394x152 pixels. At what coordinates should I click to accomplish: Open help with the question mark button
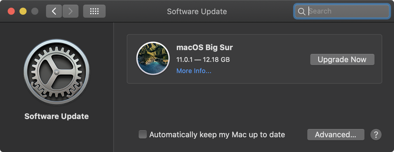point(376,135)
